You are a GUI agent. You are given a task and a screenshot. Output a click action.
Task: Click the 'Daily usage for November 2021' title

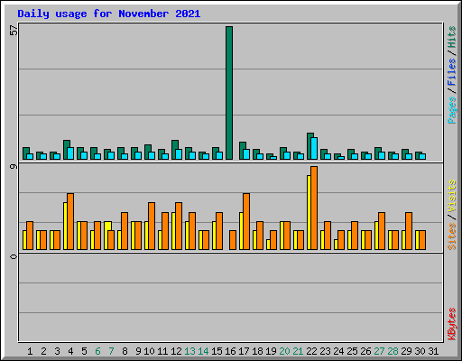tap(109, 14)
